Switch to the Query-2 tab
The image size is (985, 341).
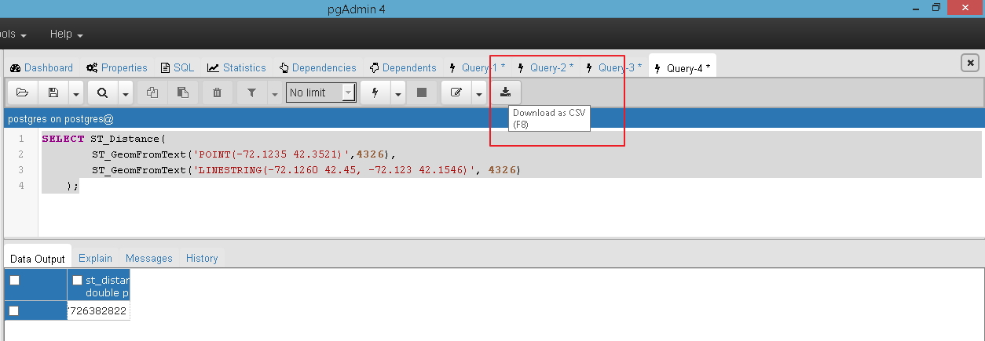(x=545, y=68)
